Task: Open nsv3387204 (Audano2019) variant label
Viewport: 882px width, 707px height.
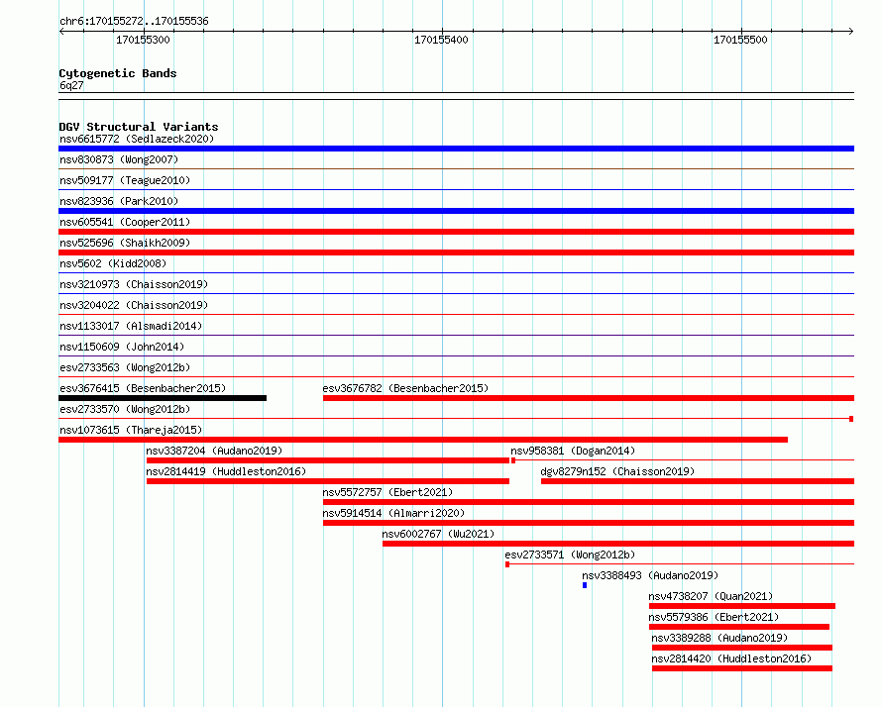Action: [x=214, y=451]
